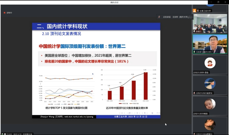Image resolution: width=229 pixels, height=135 pixels.
Task: Click the red recording indicator icon
Action: click(x=4, y=13)
